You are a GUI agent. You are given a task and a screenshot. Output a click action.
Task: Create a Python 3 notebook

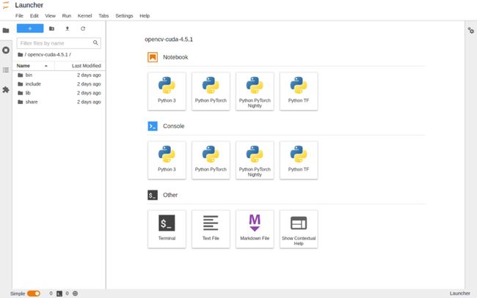click(x=167, y=92)
